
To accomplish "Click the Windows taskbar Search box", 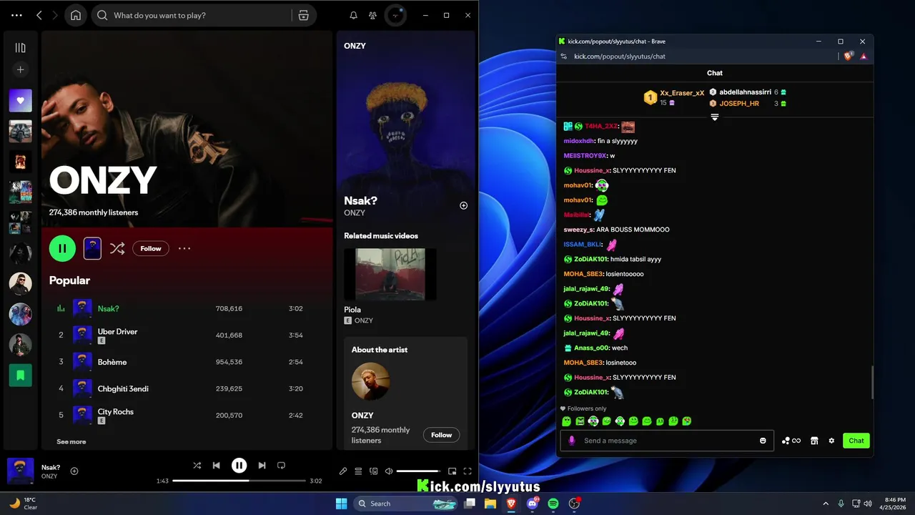I will (x=405, y=504).
